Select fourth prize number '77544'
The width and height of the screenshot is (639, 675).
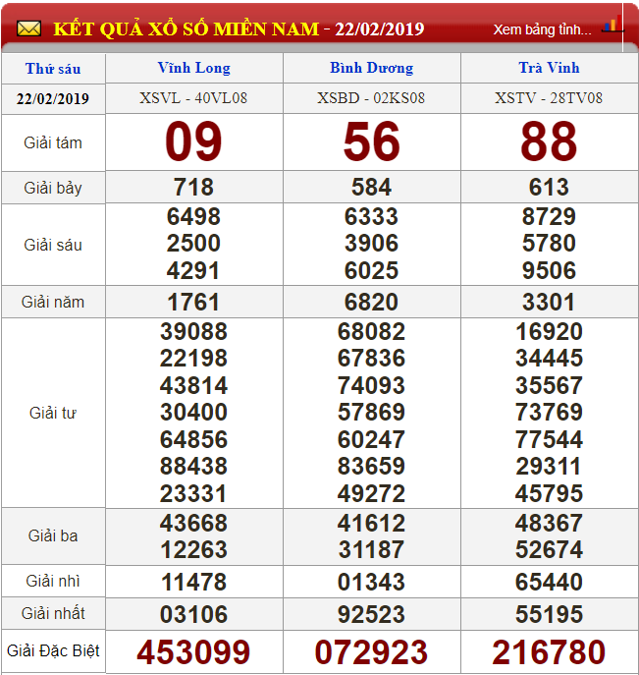pyautogui.click(x=549, y=440)
